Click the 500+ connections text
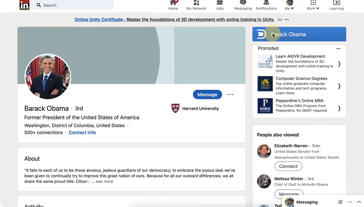 click(44, 133)
